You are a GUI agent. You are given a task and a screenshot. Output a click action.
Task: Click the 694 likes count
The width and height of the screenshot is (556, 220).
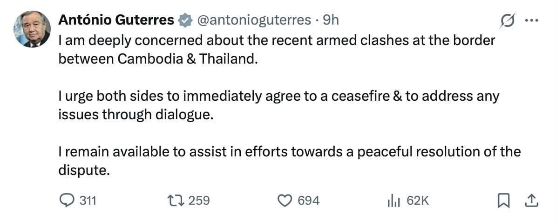click(308, 201)
